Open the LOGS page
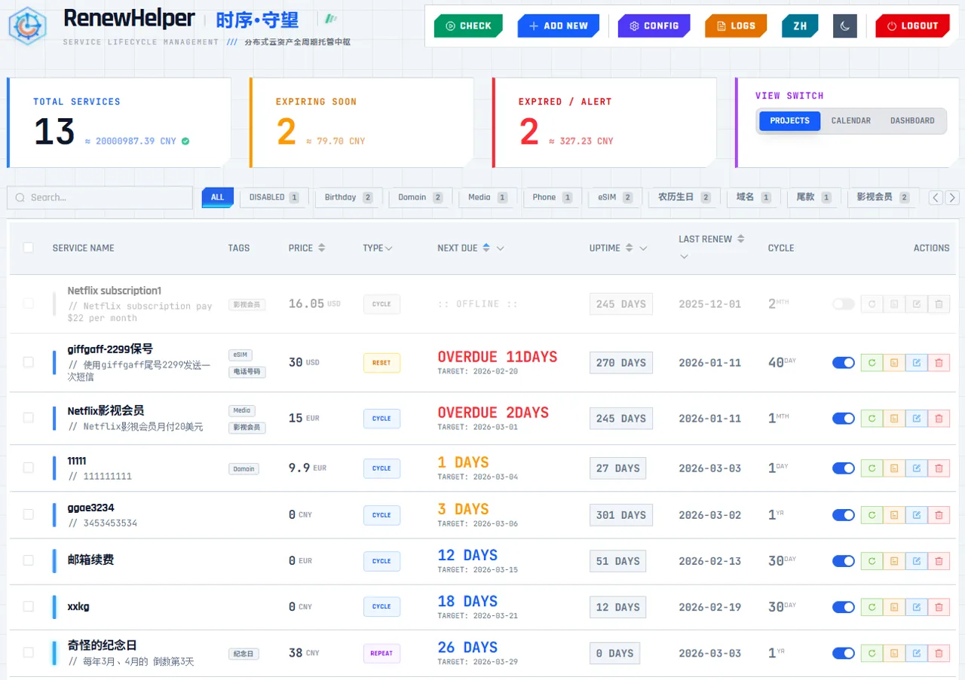Image resolution: width=965 pixels, height=680 pixels. pos(736,26)
